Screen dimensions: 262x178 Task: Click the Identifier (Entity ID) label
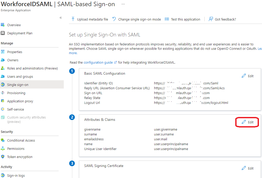(98, 83)
